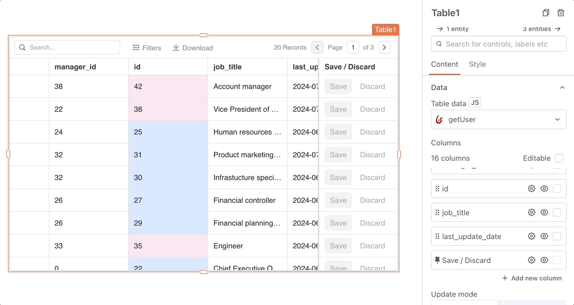Open settings gear for last_update_date column
The image size is (574, 305).
(x=532, y=236)
